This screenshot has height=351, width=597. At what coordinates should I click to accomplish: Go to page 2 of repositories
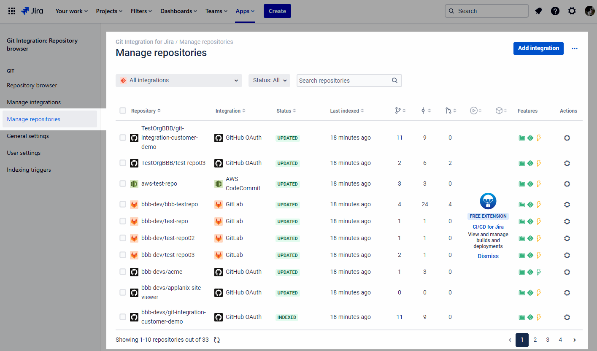[535, 340]
